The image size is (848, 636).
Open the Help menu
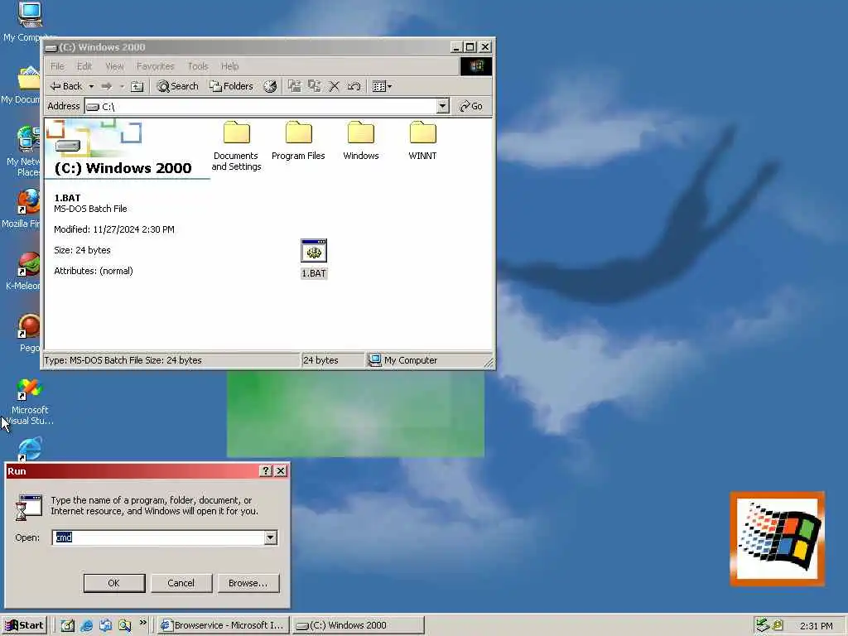[x=229, y=66]
